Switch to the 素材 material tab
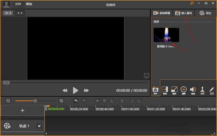Viewport: 217px width, 136px height. (156, 91)
